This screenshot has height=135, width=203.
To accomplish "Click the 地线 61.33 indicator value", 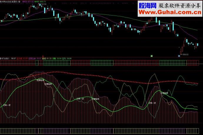I will pos(47,58).
